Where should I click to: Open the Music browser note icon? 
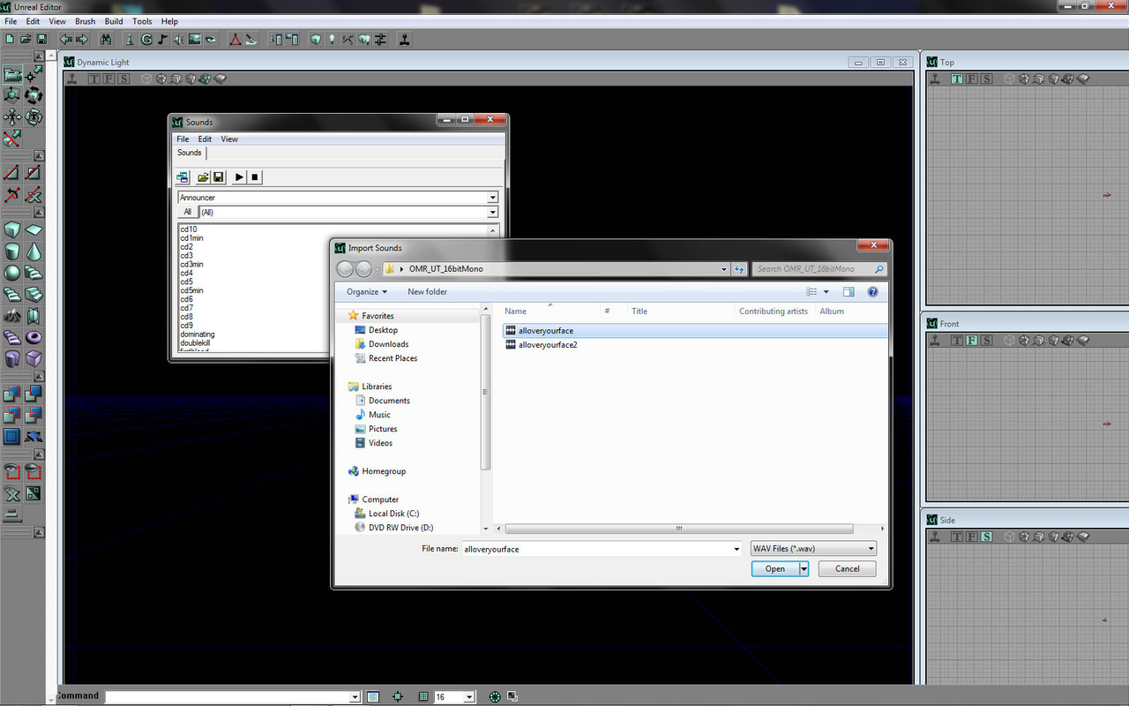click(162, 40)
